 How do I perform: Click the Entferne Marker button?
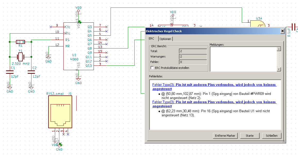[x=225, y=136]
